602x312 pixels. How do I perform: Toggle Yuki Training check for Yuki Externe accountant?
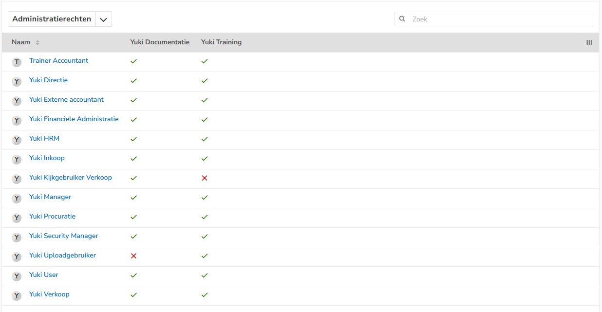(x=205, y=100)
